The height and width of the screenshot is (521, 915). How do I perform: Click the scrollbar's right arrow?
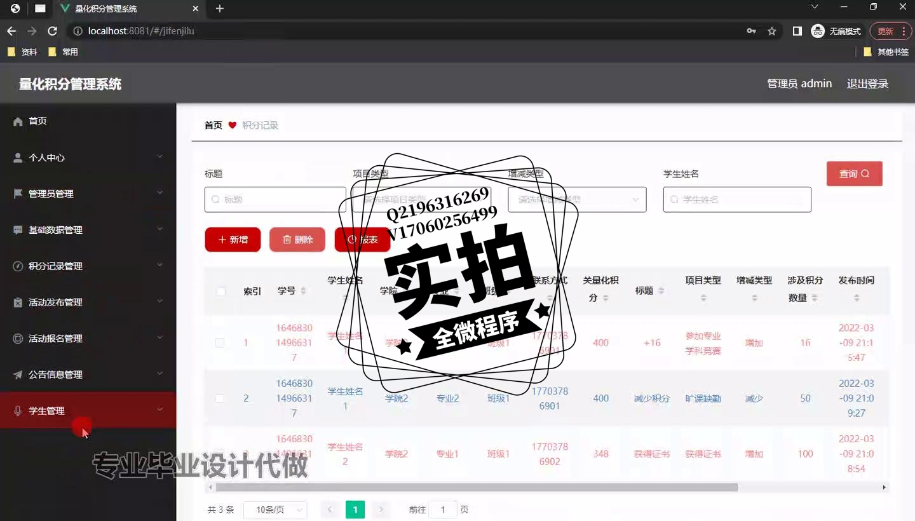884,487
